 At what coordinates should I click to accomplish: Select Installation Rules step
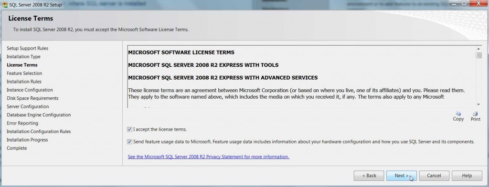(24, 82)
